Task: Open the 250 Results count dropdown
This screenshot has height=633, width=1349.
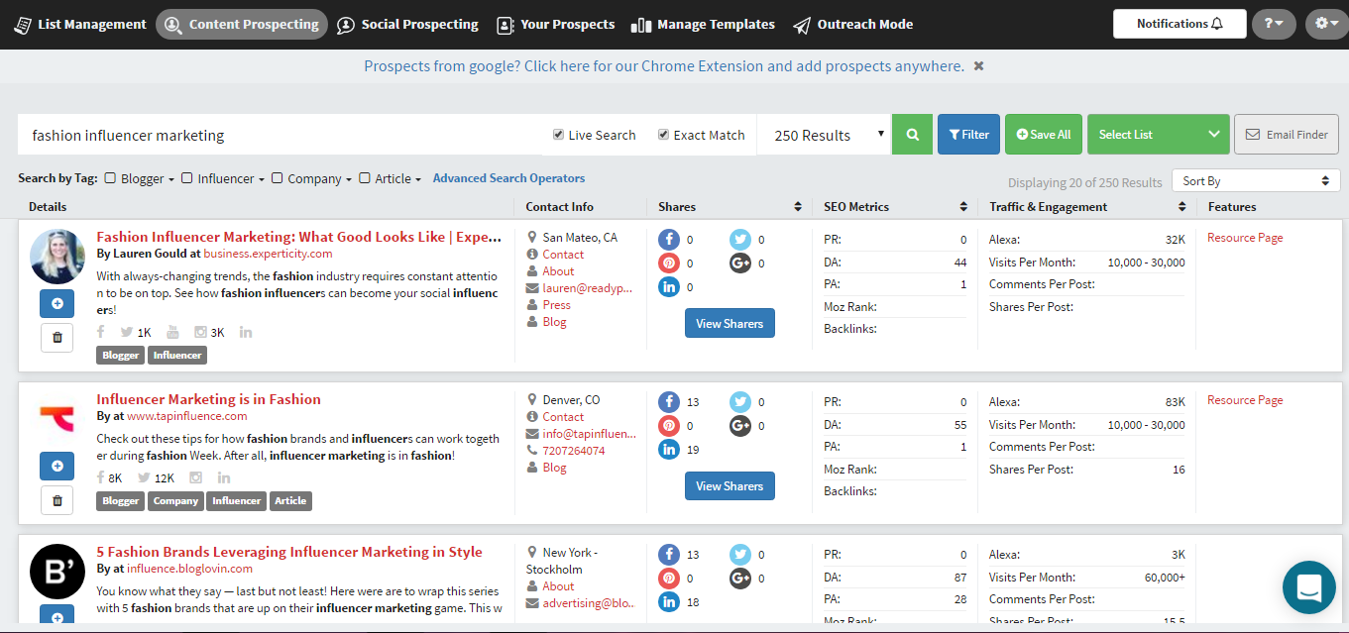Action: click(x=825, y=135)
